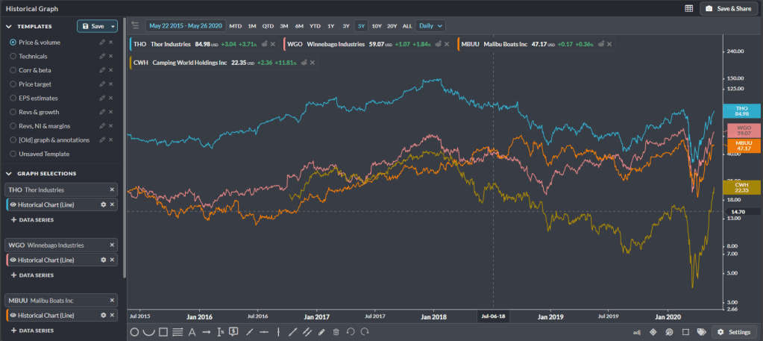Open the Save button dropdown arrow
Screen dimensions: 763x341
[x=113, y=26]
